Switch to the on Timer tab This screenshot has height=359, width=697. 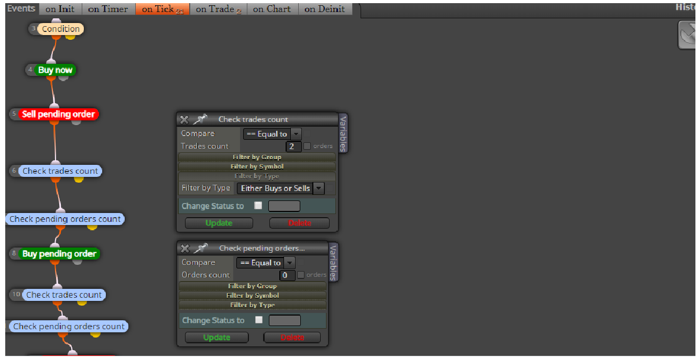108,9
